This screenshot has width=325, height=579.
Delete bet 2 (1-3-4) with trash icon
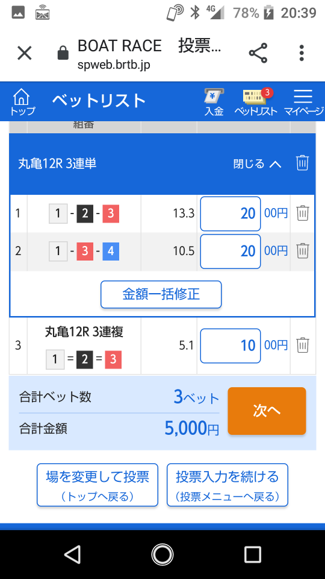tap(303, 251)
